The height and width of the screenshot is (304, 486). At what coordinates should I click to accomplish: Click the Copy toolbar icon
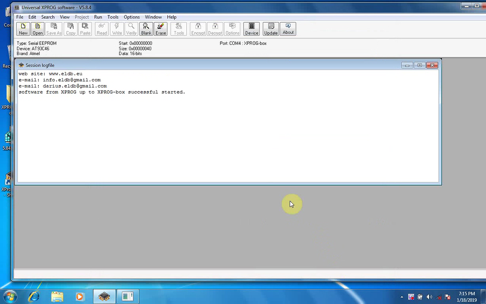click(x=71, y=29)
